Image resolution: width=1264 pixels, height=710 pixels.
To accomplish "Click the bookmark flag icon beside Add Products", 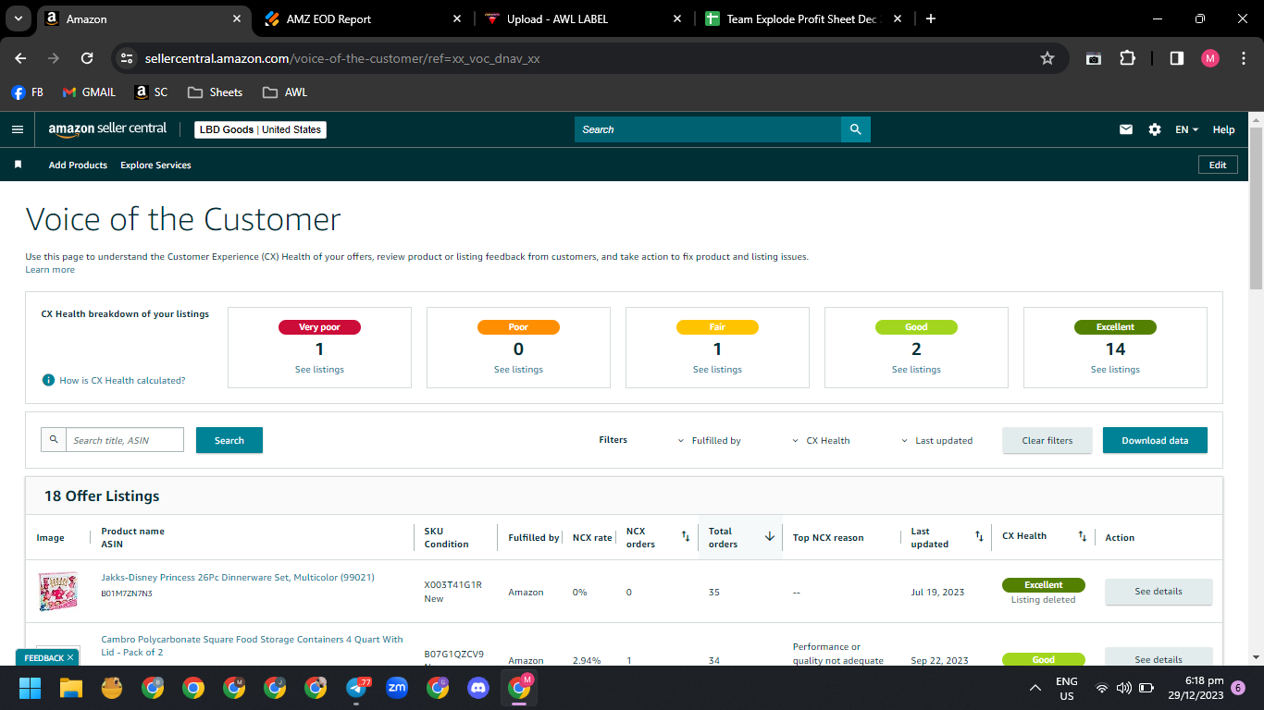I will (18, 165).
